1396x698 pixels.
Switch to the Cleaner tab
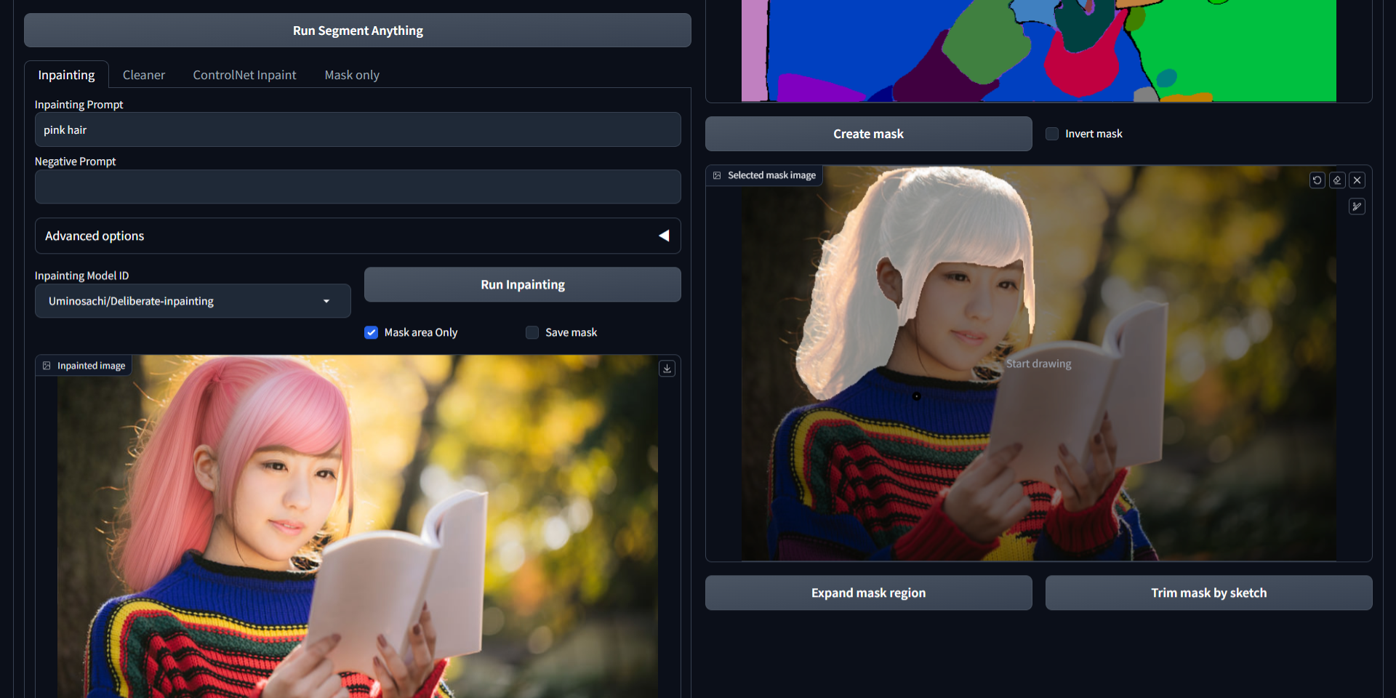click(x=143, y=75)
